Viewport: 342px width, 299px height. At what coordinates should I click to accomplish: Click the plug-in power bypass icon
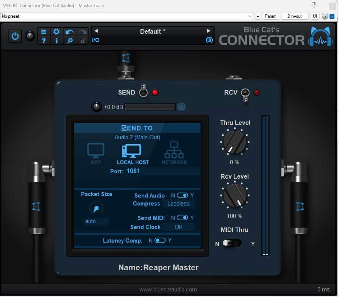click(x=15, y=36)
